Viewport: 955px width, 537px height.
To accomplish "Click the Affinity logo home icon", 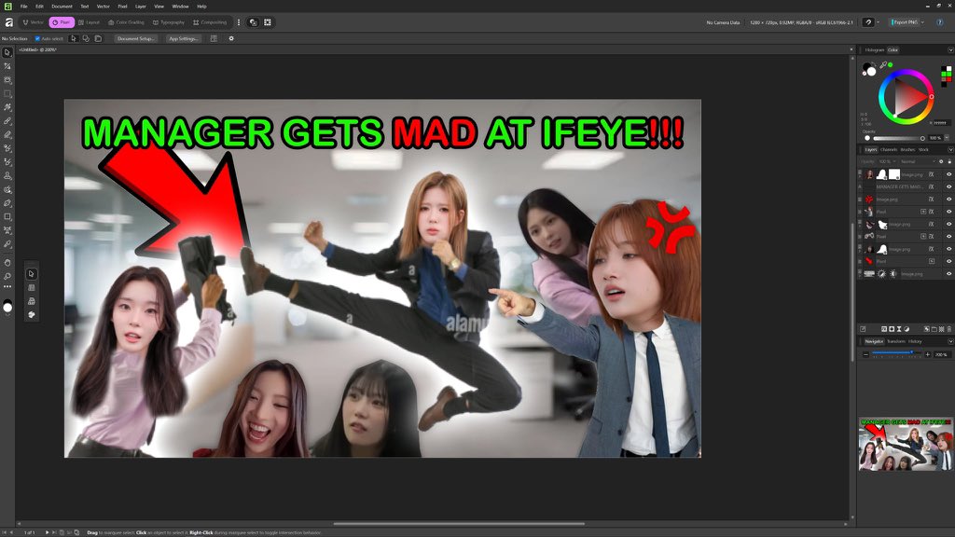I will 8,22.
